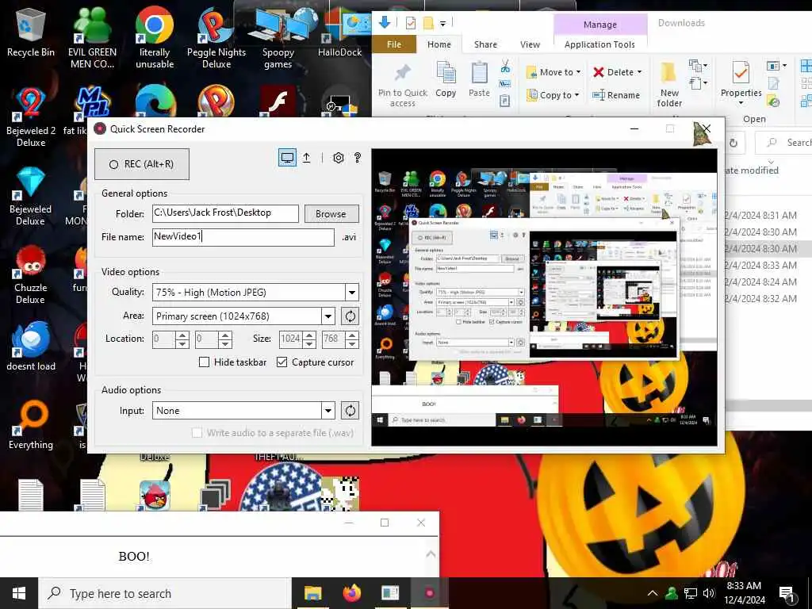Refresh the audio input list
The height and width of the screenshot is (609, 812).
point(350,411)
